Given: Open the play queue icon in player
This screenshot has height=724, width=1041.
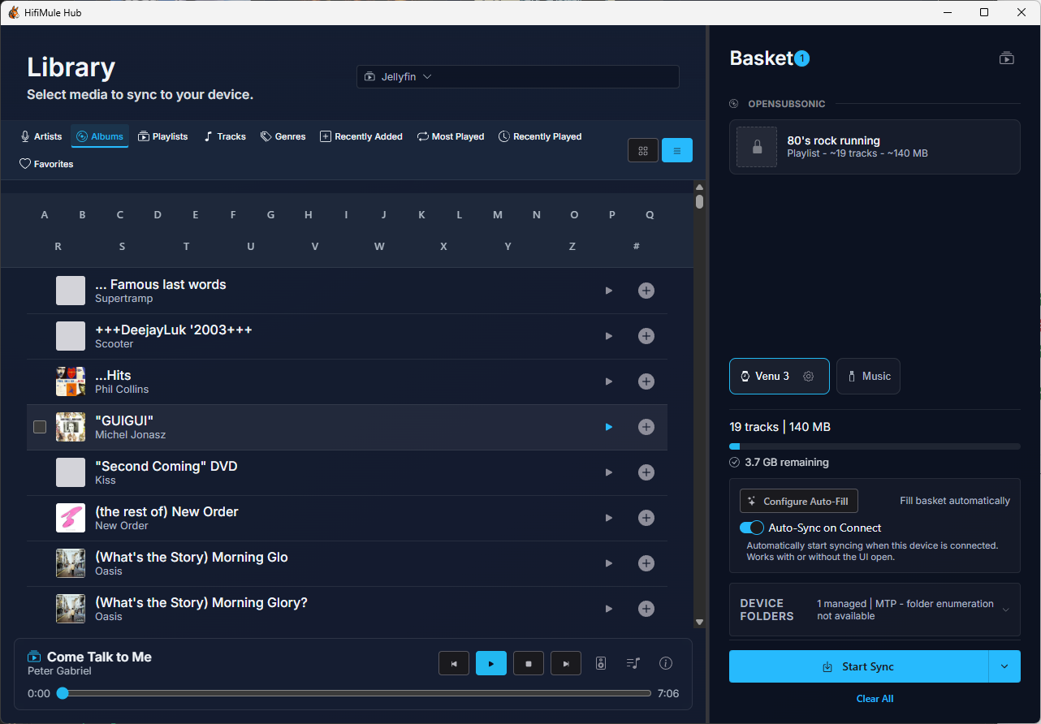Looking at the screenshot, I should coord(633,663).
